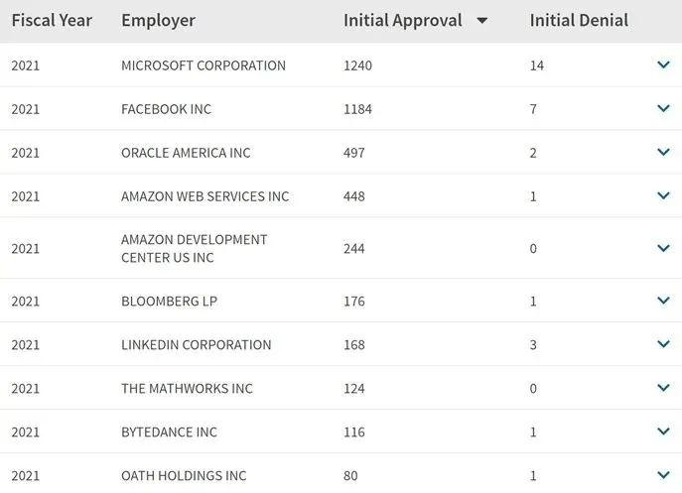Click the LinkedIn Corporation employer cell

(196, 345)
